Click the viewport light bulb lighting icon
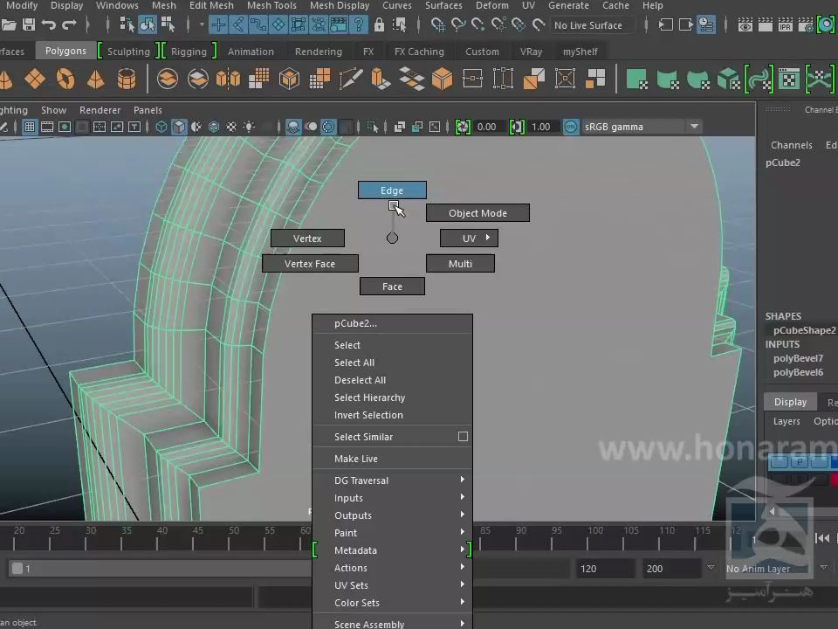 pyautogui.click(x=249, y=127)
